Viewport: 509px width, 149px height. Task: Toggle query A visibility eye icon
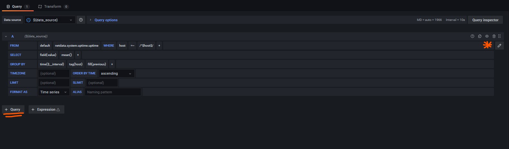pyautogui.click(x=487, y=36)
